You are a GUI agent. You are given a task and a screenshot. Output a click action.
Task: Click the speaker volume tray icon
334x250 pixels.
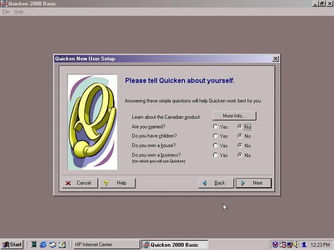pos(296,245)
